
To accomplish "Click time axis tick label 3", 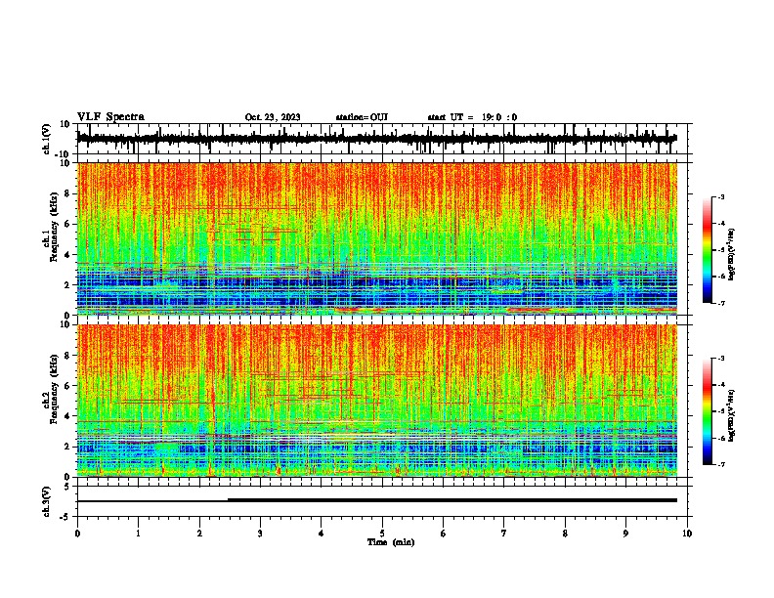I will [x=260, y=534].
